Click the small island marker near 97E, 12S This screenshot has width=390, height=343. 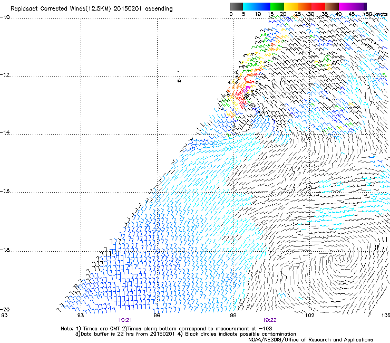(x=179, y=80)
